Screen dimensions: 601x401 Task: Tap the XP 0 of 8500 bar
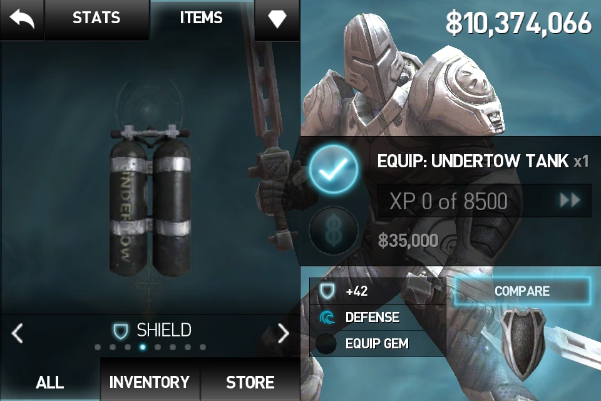coord(484,200)
